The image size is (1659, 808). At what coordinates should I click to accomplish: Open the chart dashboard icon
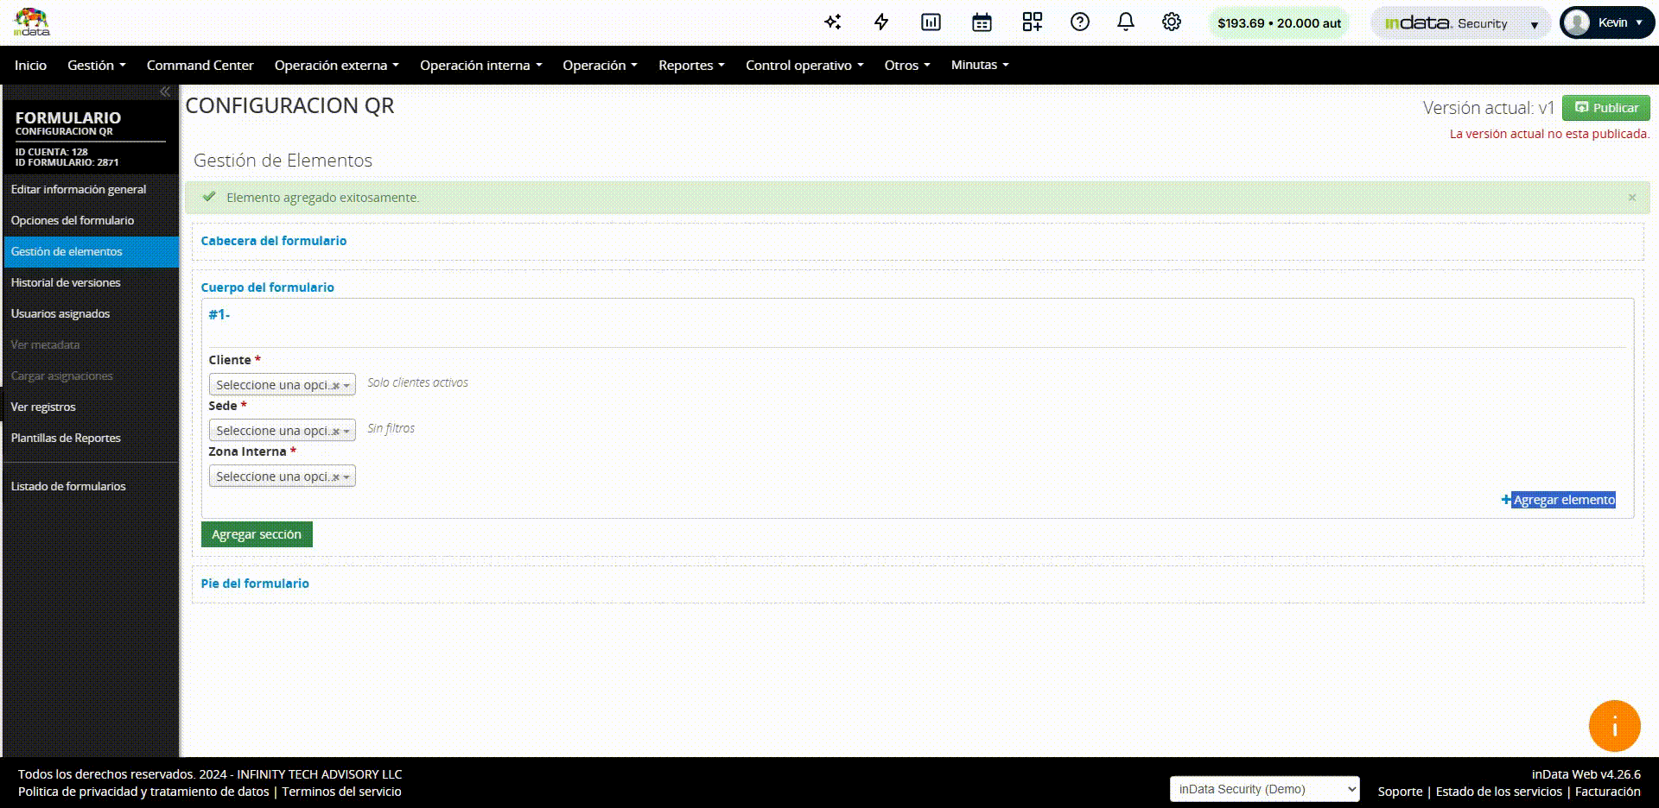(931, 22)
